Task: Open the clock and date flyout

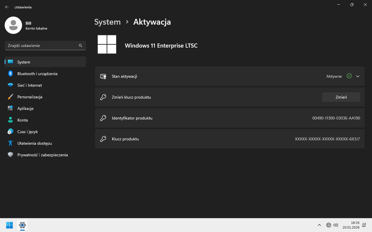Action: tap(351, 225)
